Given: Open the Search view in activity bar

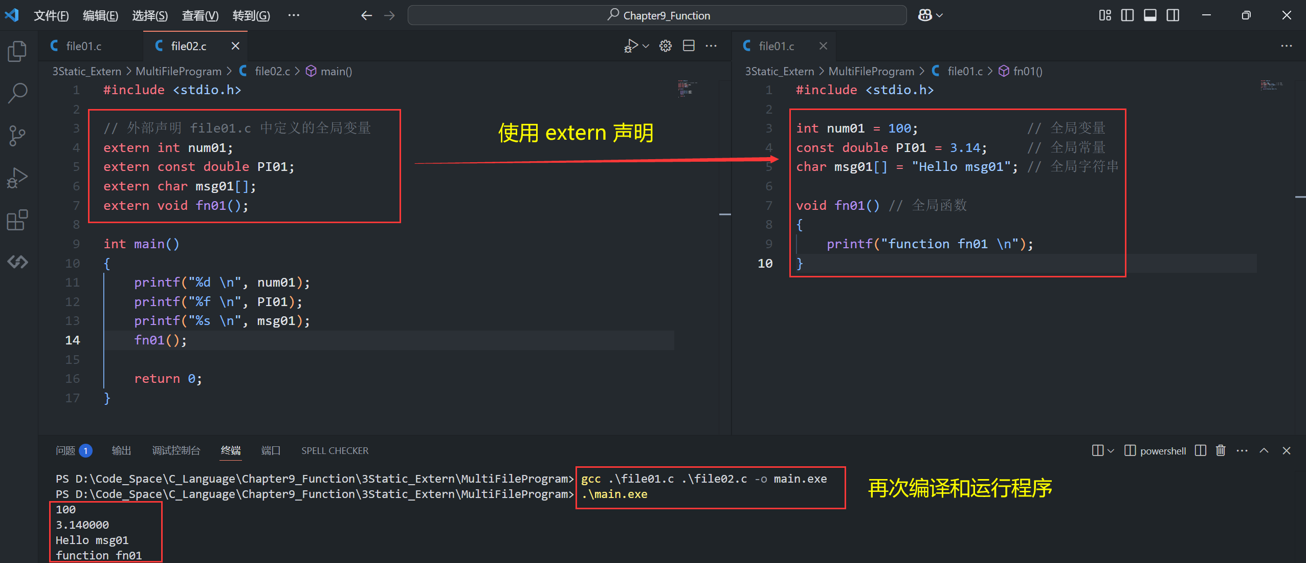Looking at the screenshot, I should click(17, 93).
